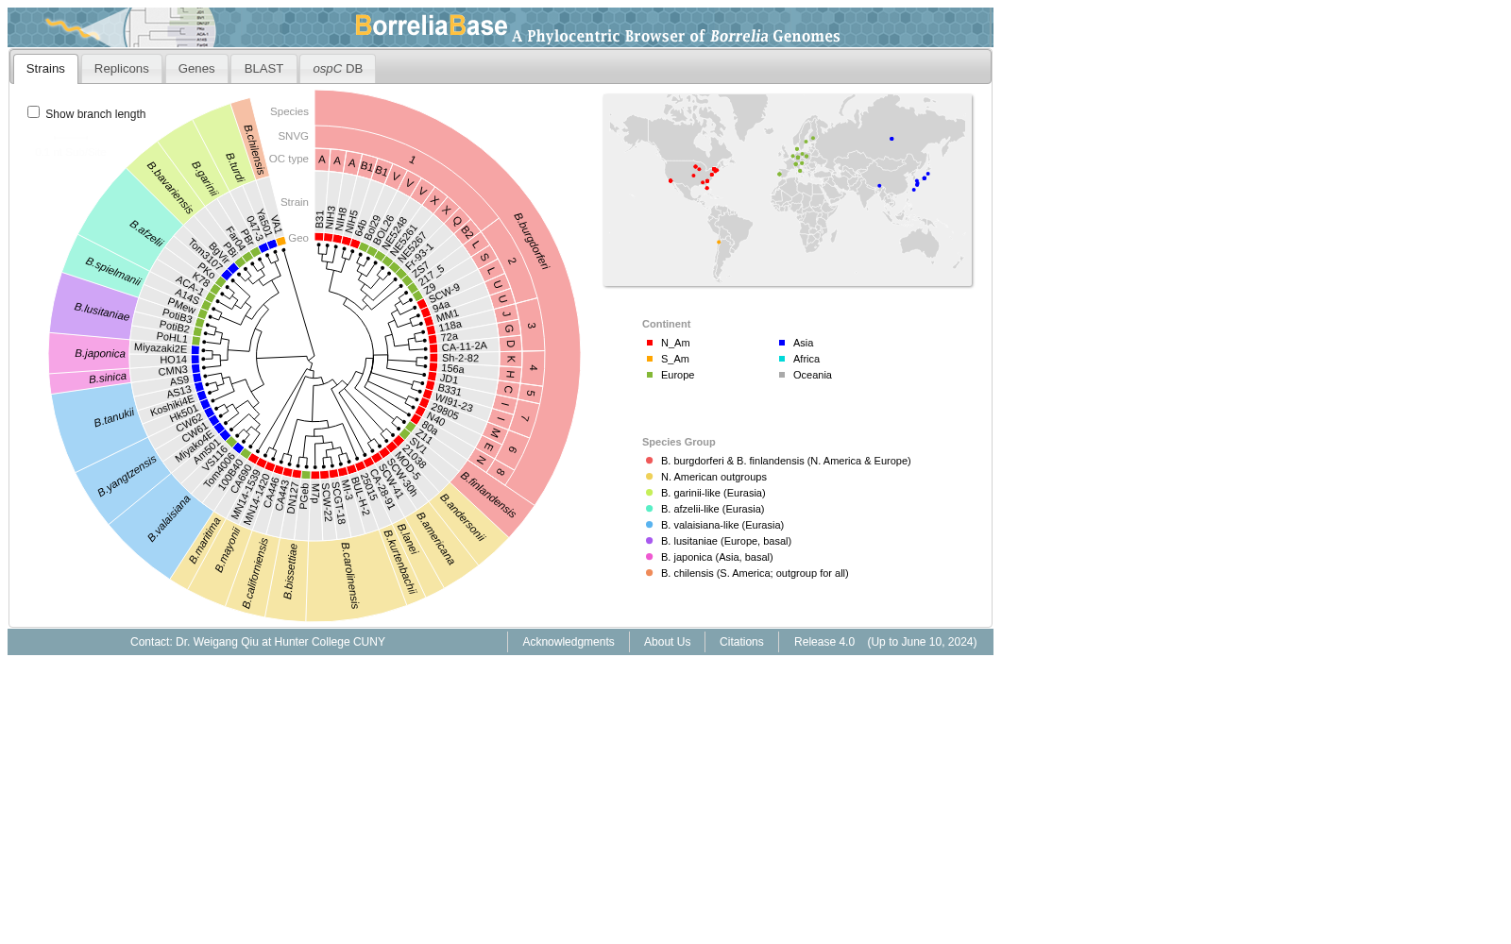Click the Release 4.0 footer text

pos(824,642)
